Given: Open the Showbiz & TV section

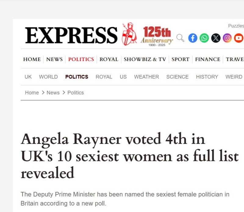Looking at the screenshot, I should tap(145, 59).
